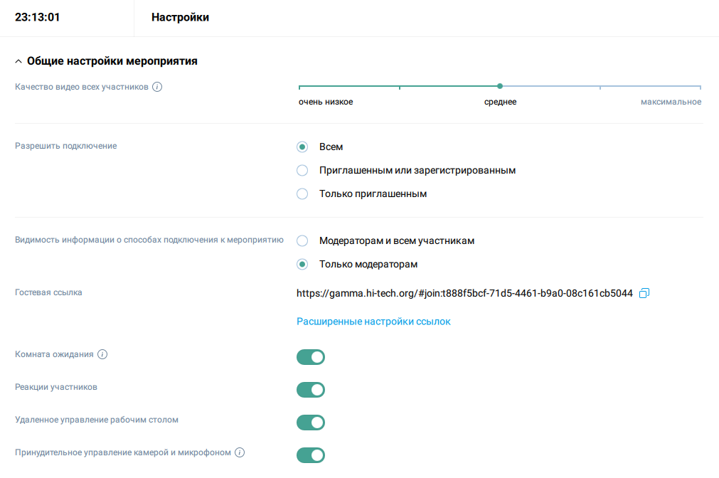Viewport: 719px width, 478px height.
Task: Click the Настройки header title
Action: (x=180, y=18)
